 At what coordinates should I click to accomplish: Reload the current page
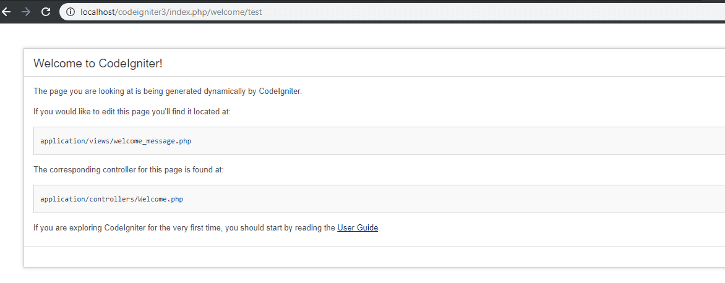point(46,12)
